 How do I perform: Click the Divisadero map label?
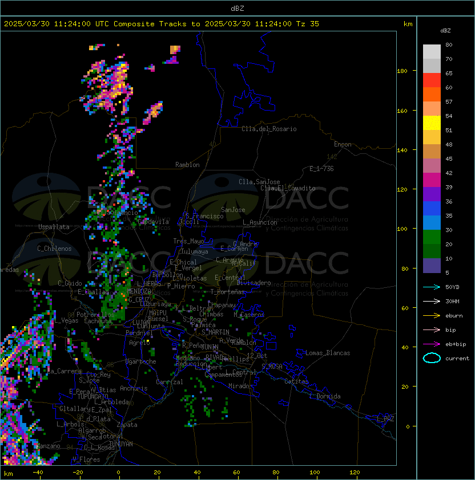click(254, 283)
